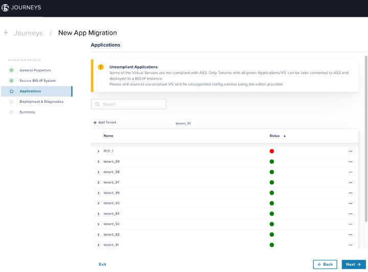Screen dimensions: 368x272
Task: Open the more options menu for PCF_1
Action: (x=350, y=151)
